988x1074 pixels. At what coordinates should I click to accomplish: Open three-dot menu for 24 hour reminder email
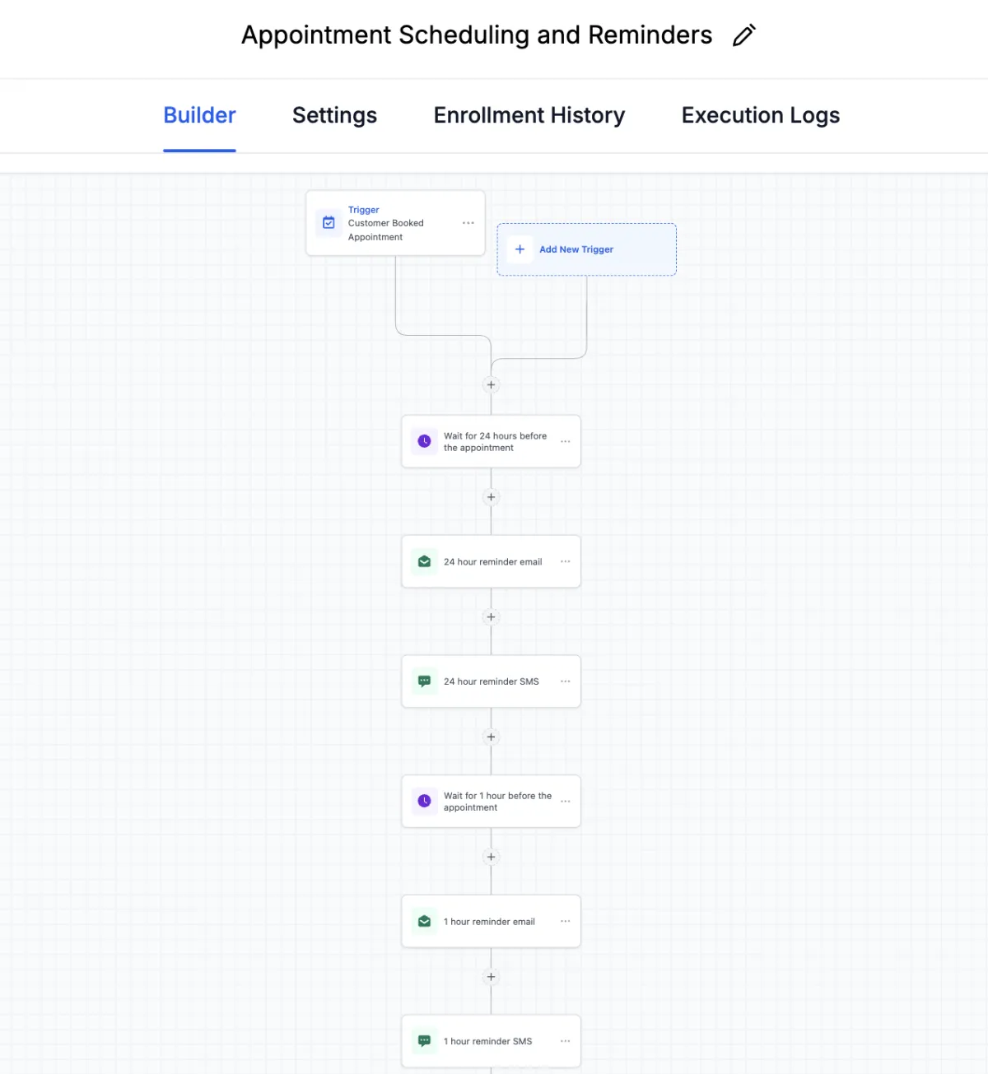coord(565,561)
